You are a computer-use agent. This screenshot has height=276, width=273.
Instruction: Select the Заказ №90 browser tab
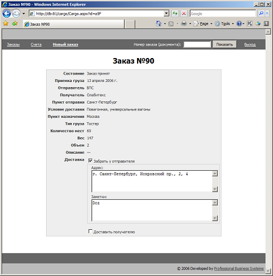click(x=73, y=24)
